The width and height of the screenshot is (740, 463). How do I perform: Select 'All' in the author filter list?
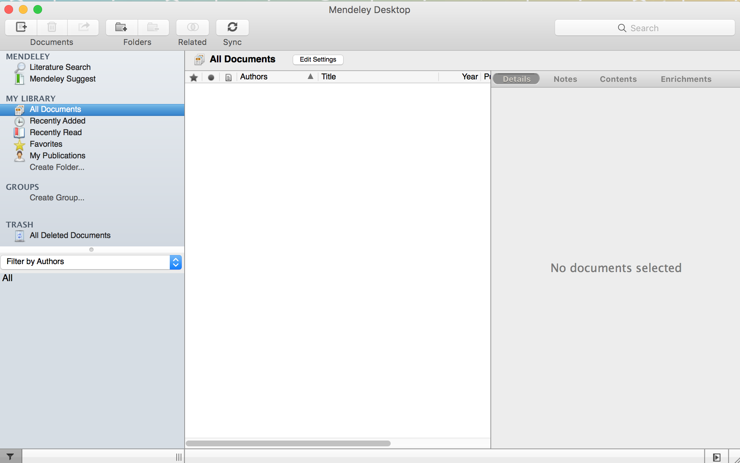click(x=8, y=278)
